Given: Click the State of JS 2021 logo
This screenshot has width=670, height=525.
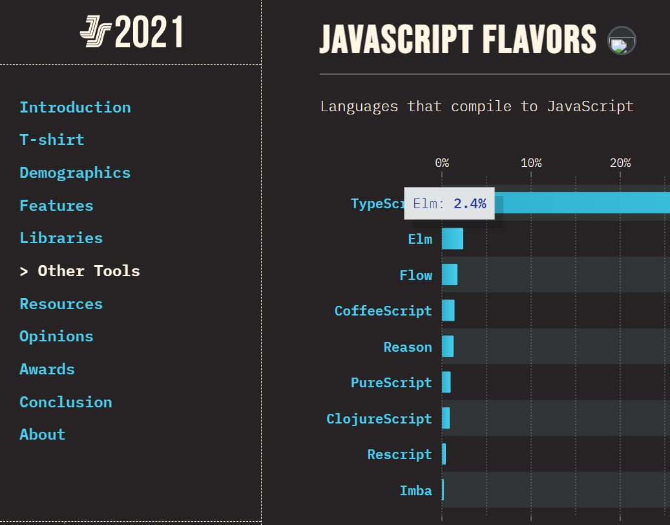Looking at the screenshot, I should [x=132, y=32].
